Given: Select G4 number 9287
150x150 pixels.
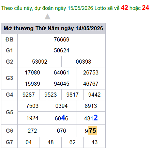Looking at the screenshot, I should (29, 95).
